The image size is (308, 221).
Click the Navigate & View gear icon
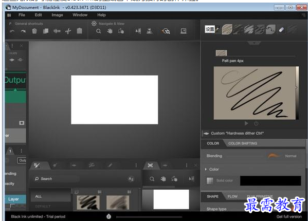94,24
